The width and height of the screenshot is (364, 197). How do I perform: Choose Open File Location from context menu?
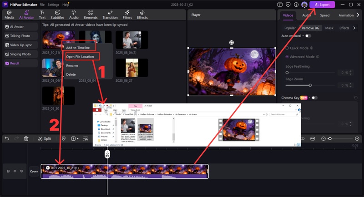[80, 56]
